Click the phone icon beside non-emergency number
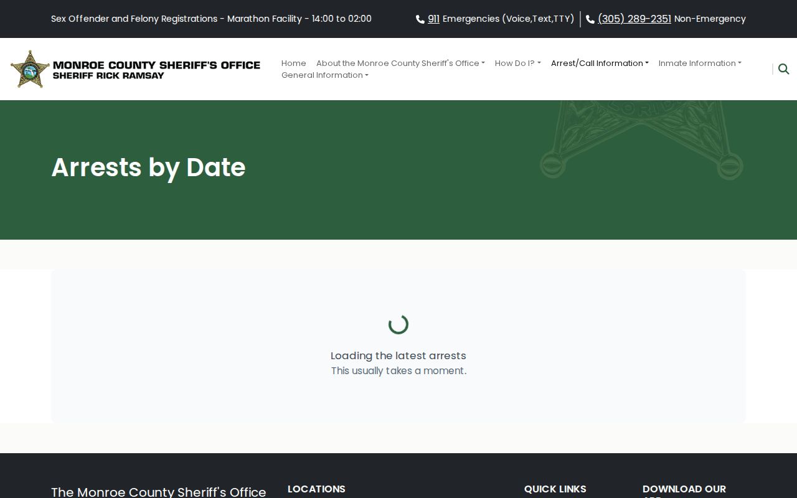The image size is (797, 498). tap(590, 19)
